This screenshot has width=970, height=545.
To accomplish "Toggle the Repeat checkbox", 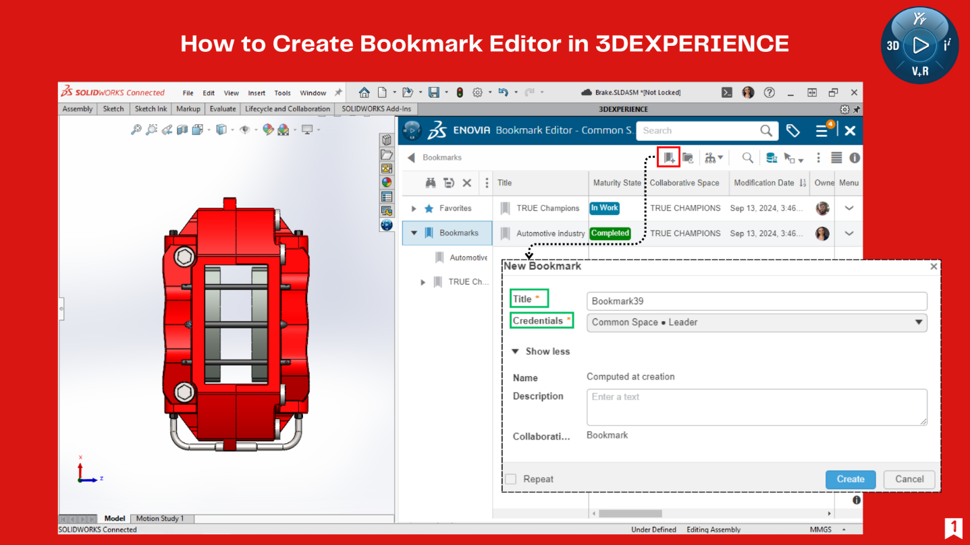I will pyautogui.click(x=511, y=479).
